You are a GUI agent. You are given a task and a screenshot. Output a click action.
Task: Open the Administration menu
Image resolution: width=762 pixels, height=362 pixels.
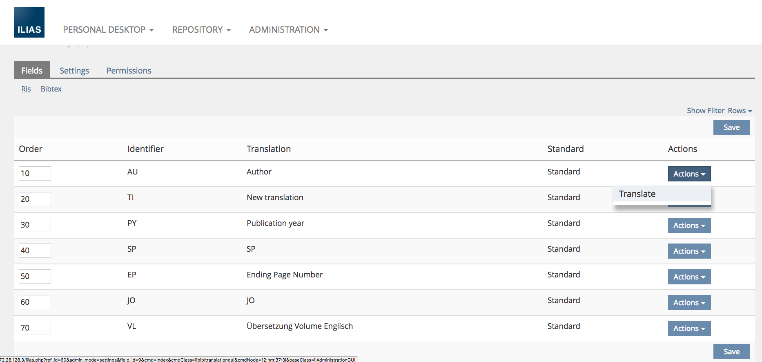point(288,30)
